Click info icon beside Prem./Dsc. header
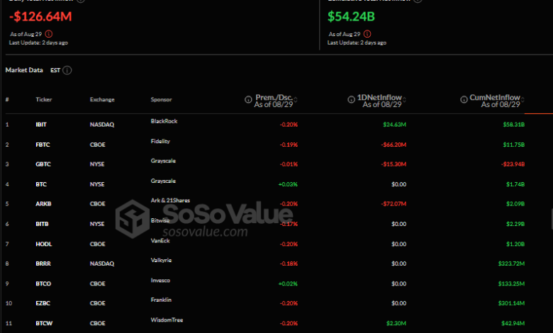Viewport: 553px width, 333px height. [x=248, y=99]
